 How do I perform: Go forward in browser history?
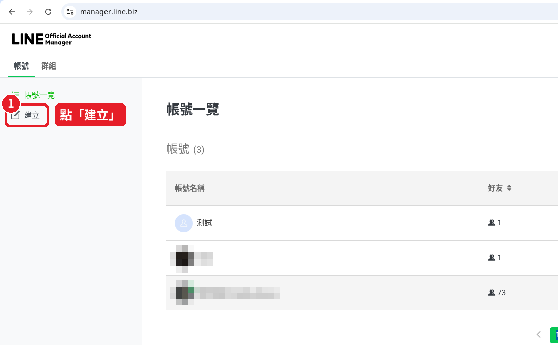click(x=30, y=12)
